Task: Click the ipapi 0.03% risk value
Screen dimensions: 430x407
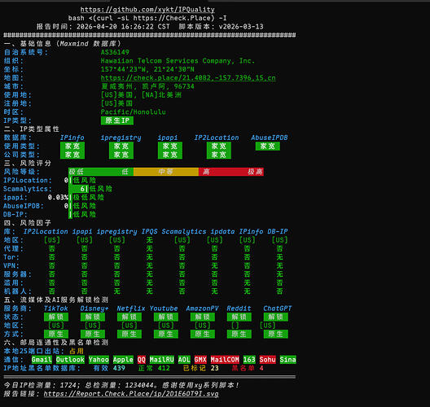Action: coord(58,197)
